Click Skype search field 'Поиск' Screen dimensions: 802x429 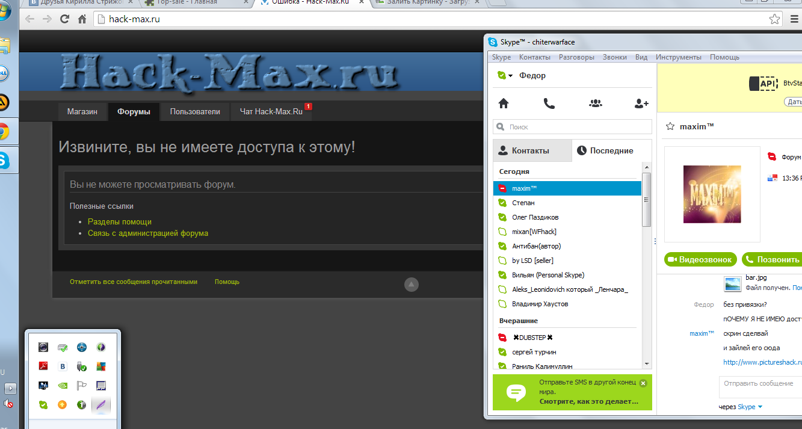click(x=572, y=127)
